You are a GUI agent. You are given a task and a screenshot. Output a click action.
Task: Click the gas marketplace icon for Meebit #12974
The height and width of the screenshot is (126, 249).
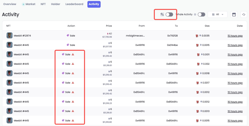pos(197,36)
